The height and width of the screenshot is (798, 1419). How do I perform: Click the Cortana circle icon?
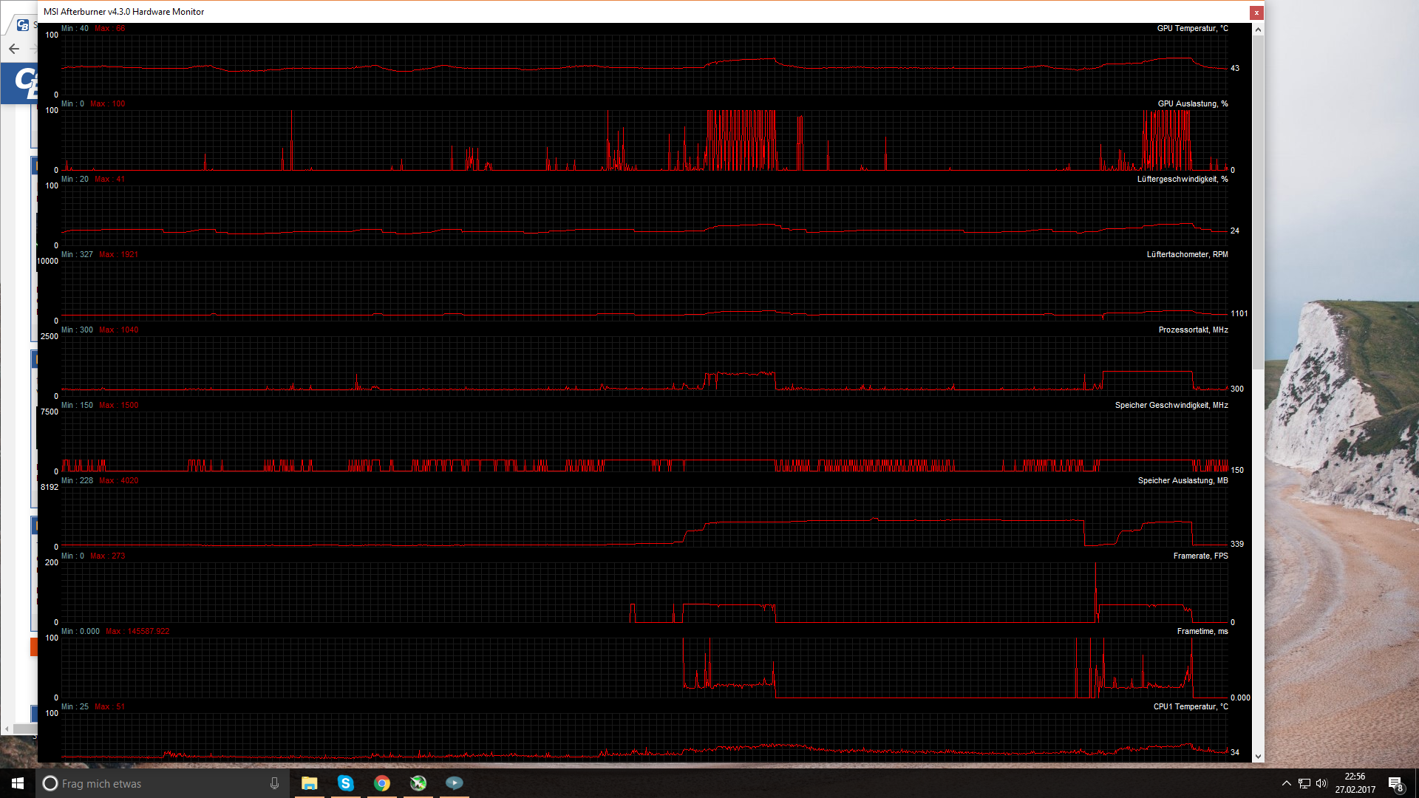click(50, 783)
